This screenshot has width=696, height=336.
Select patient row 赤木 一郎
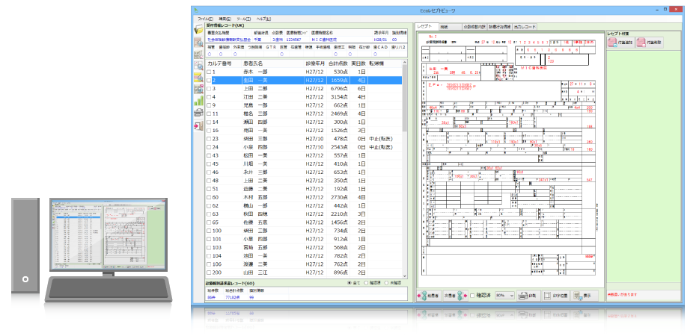click(304, 72)
